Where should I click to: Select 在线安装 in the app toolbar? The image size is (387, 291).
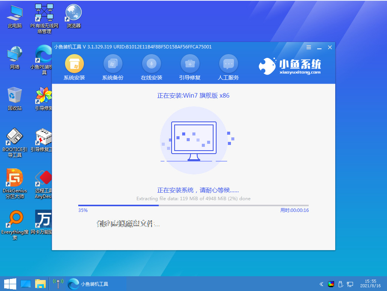pos(151,67)
